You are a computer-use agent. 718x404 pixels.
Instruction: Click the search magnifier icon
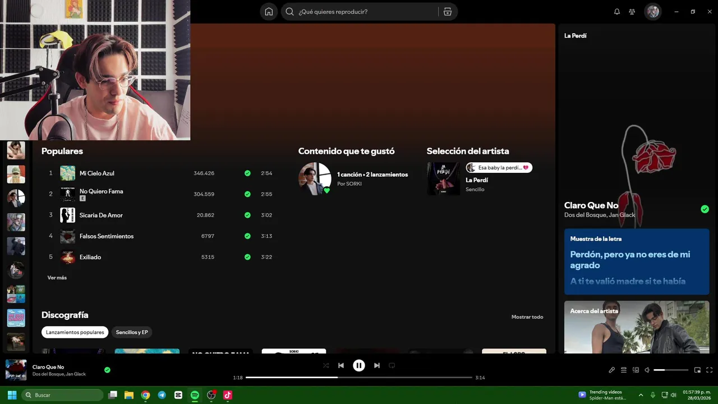click(x=289, y=12)
